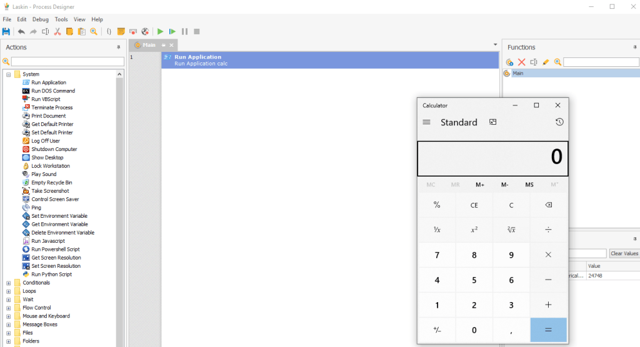Open the Calculator history icon

(559, 122)
